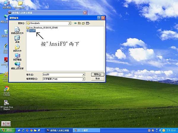The height and width of the screenshot is (133, 178).
Task: Toggle half-width 半 input mode indicator
Action: (x=8, y=124)
